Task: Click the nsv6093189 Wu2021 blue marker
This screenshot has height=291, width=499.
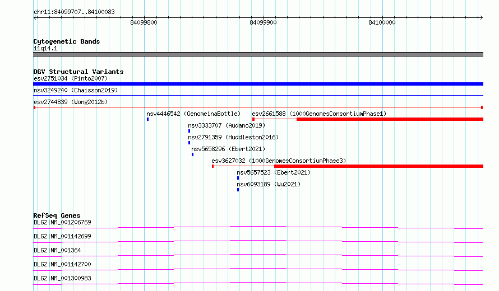Action: coord(238,190)
